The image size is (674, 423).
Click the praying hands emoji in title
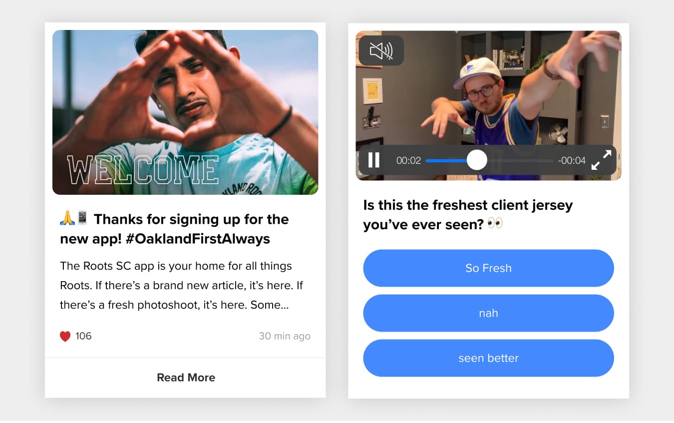click(67, 218)
